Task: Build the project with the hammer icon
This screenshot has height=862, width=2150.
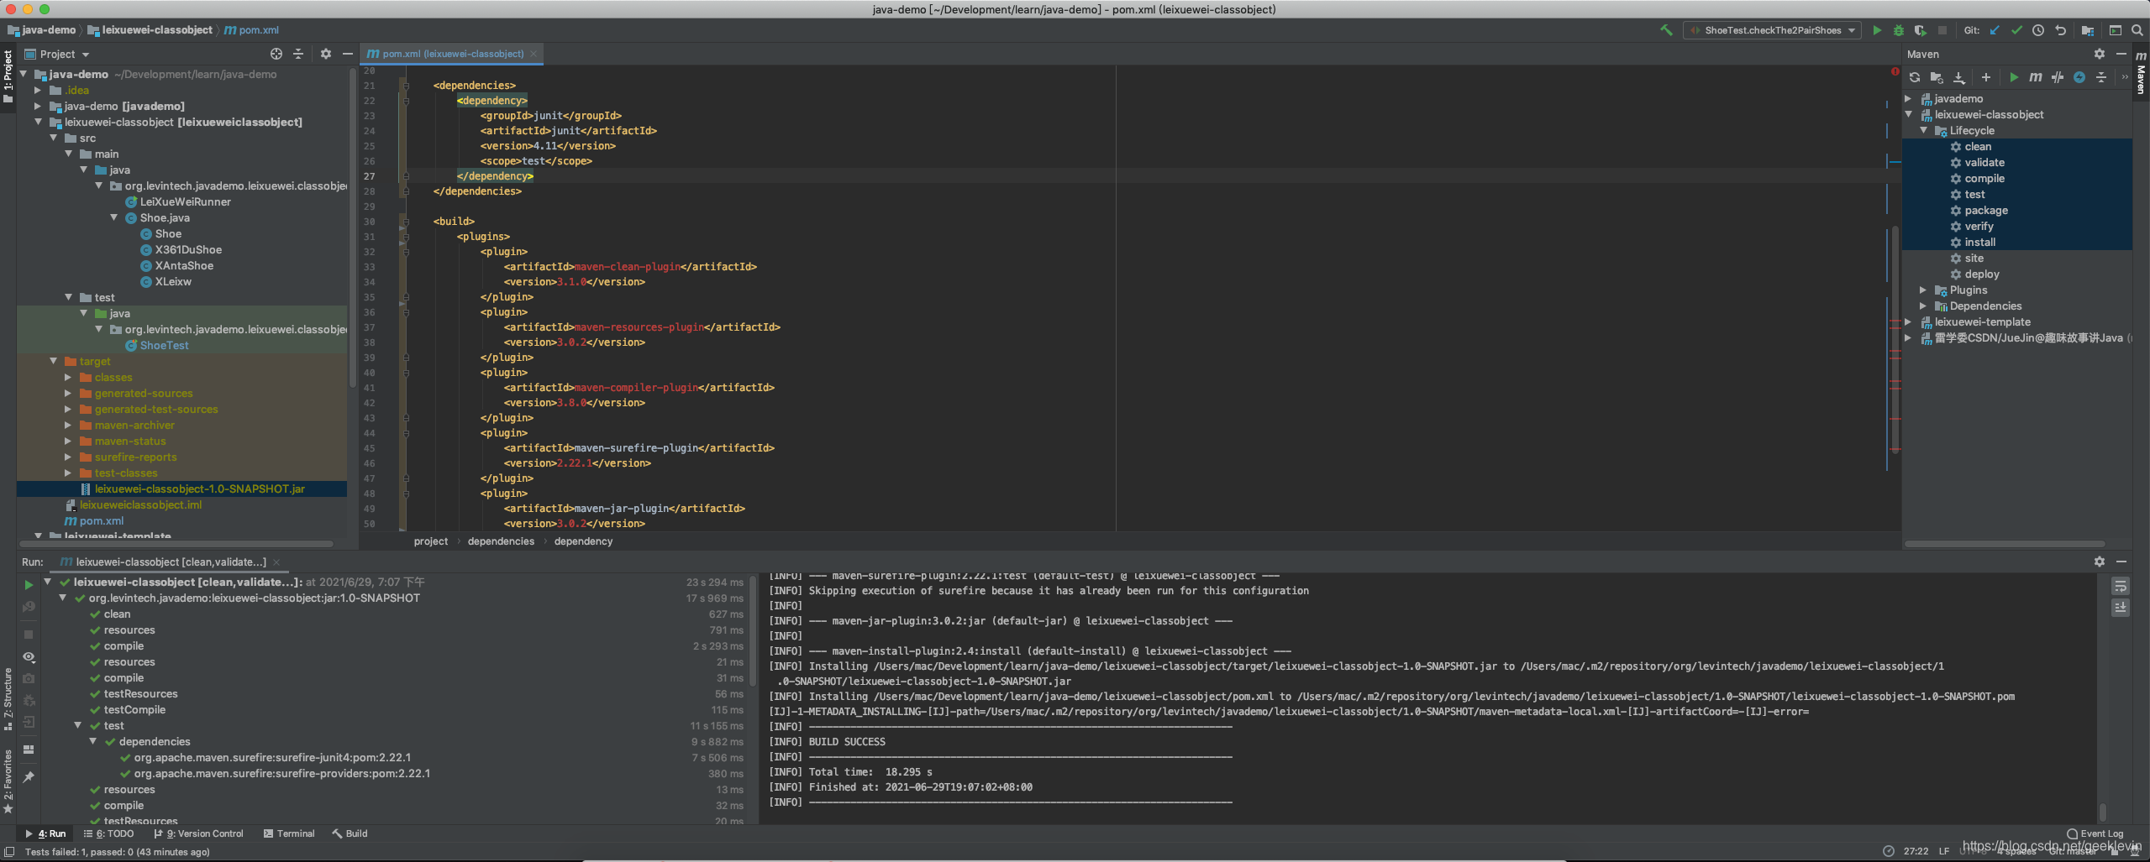Action: (1666, 30)
